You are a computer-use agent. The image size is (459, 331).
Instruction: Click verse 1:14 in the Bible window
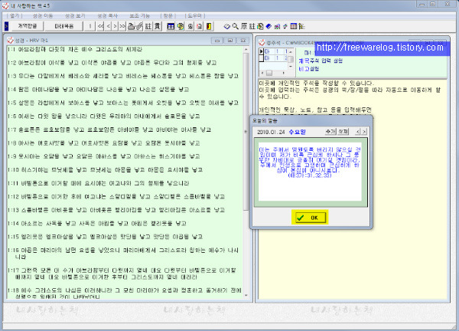point(97,224)
